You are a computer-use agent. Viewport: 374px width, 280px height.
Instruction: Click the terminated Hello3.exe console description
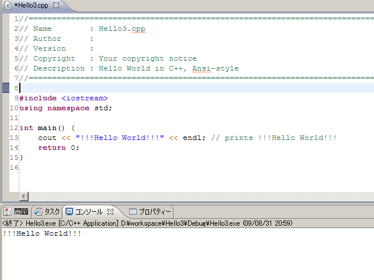[147, 223]
